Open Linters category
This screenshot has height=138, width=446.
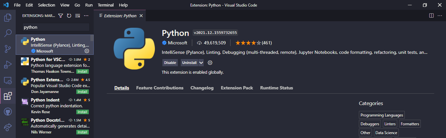tap(390, 124)
